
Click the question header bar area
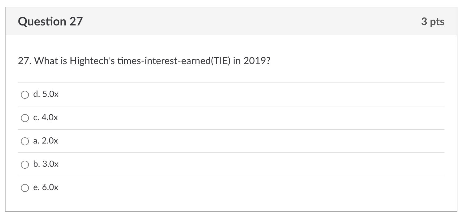pyautogui.click(x=233, y=21)
